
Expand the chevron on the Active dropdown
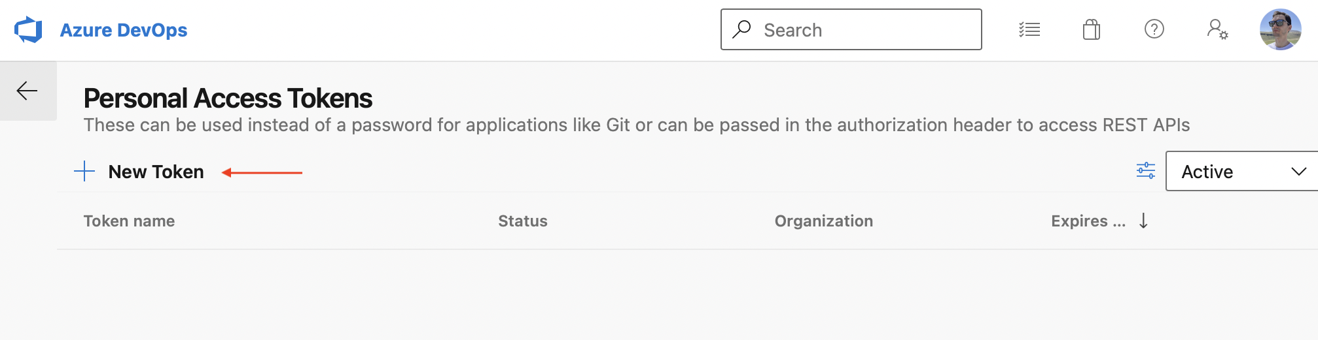1298,172
